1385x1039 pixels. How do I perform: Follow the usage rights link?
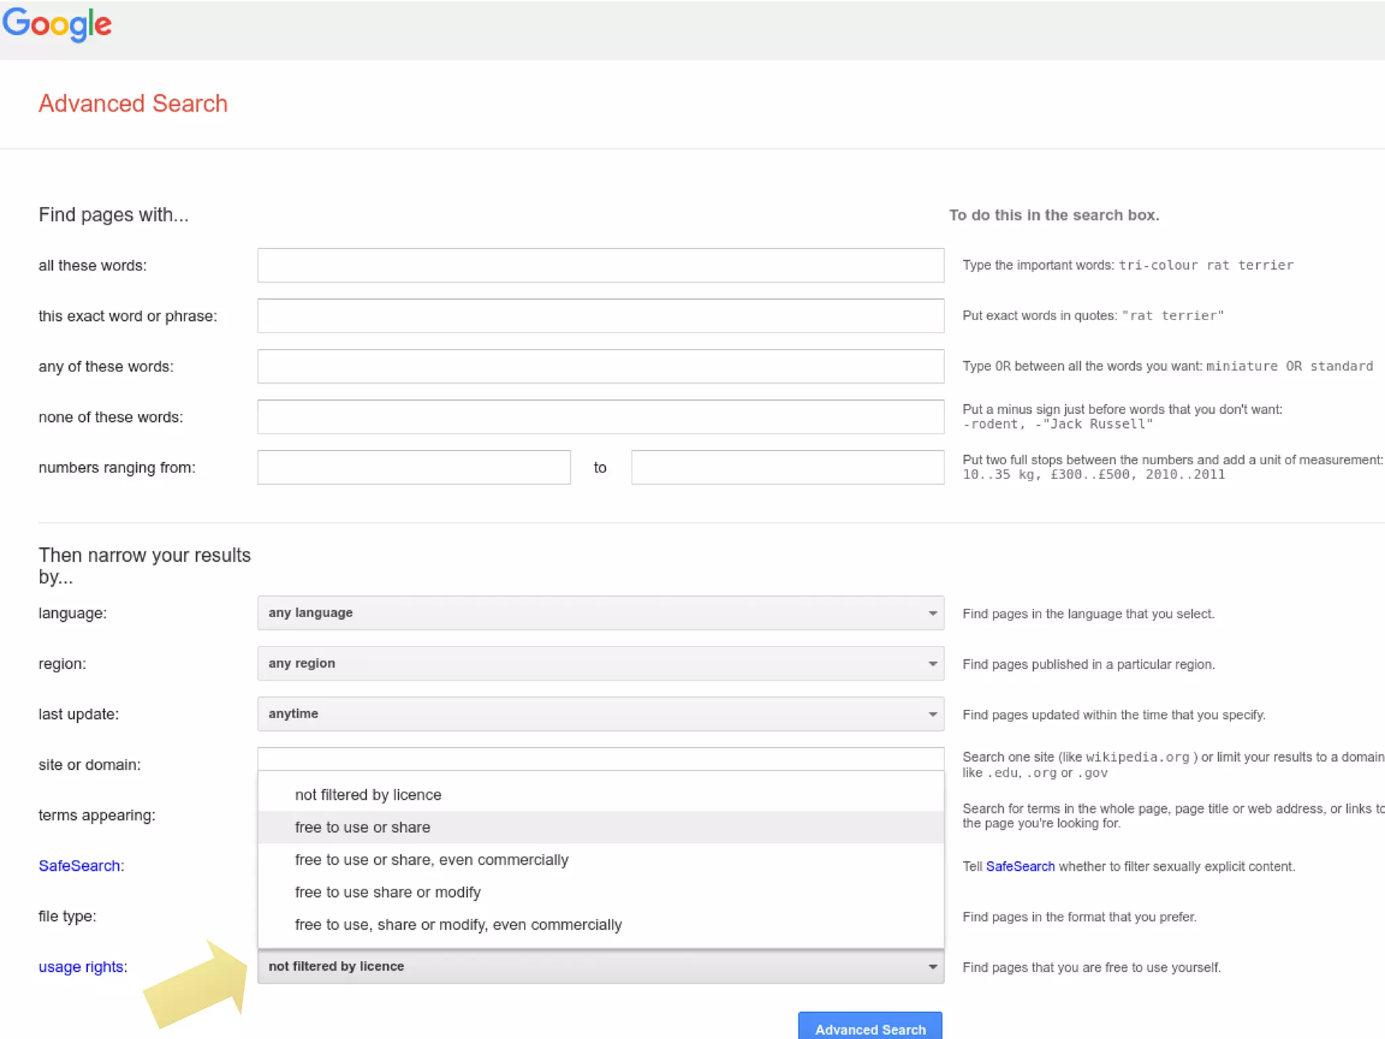(x=81, y=967)
